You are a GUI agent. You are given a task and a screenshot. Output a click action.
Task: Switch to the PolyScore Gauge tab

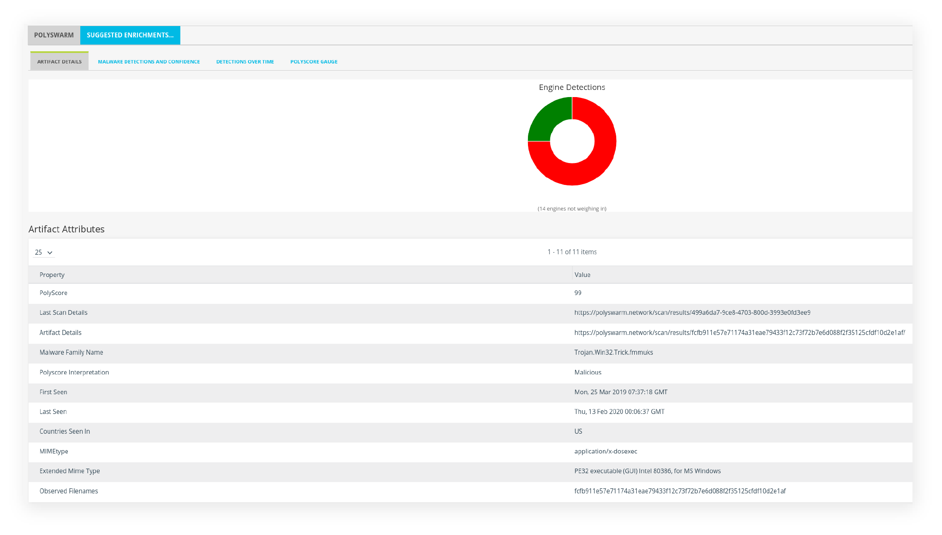tap(314, 62)
